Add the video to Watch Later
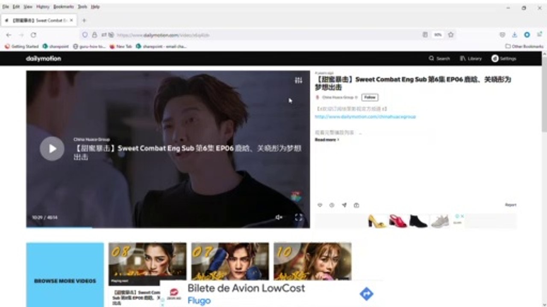The height and width of the screenshot is (307, 547). (332, 205)
